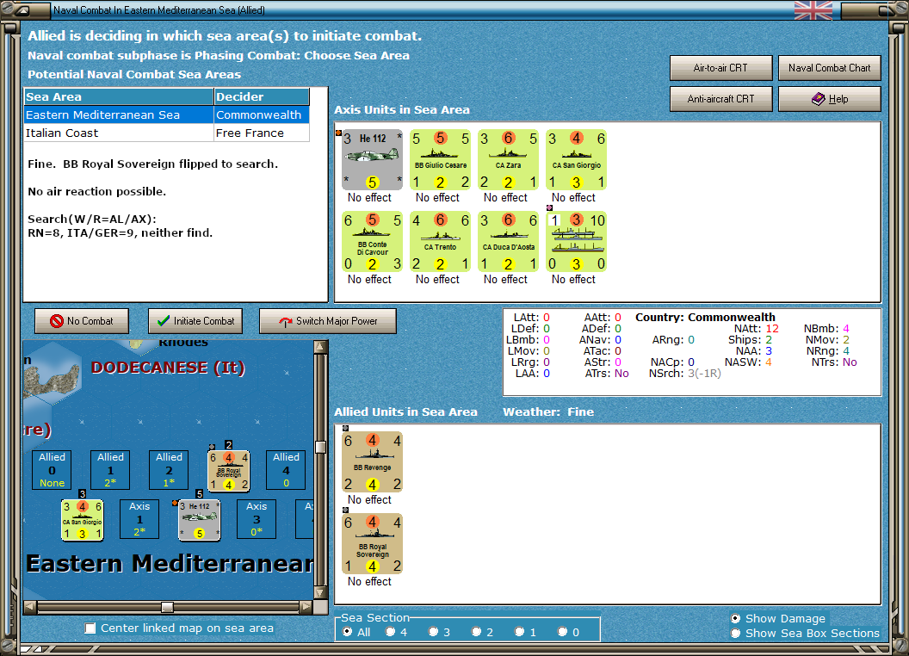Select sea section 0 radio button
This screenshot has width=909, height=656.
[x=562, y=632]
